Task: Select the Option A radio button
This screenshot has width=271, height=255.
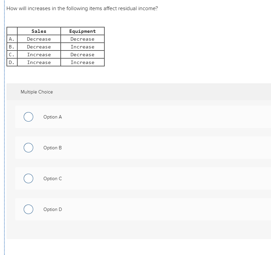Action: (28, 117)
